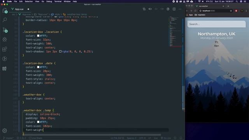Open the Debug menu

49,2
